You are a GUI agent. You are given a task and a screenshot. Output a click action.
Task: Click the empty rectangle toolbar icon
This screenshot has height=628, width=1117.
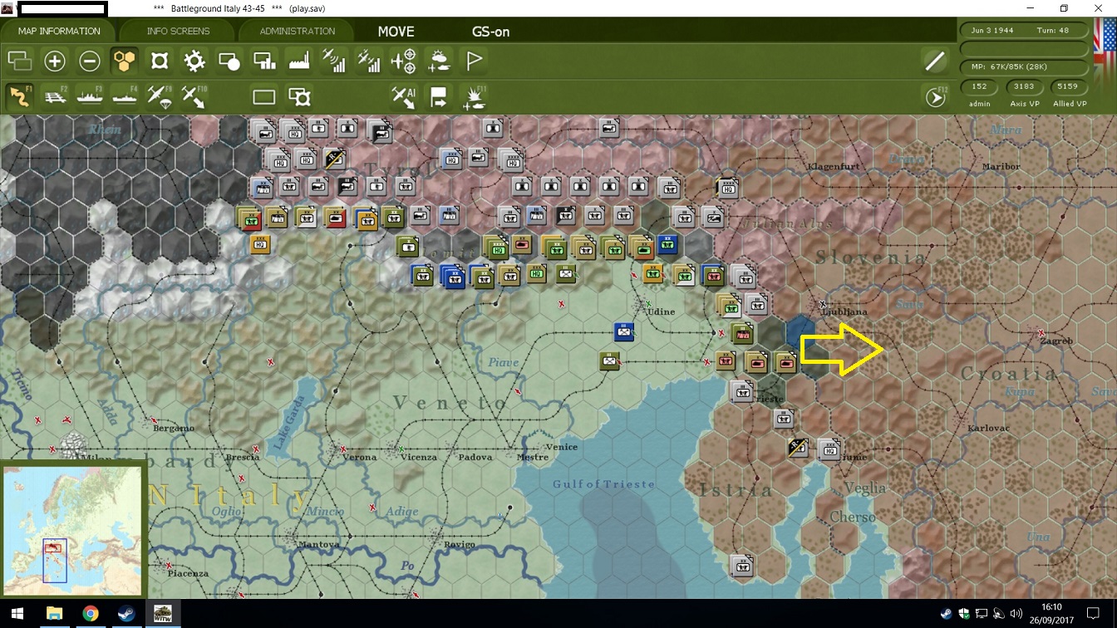[264, 96]
